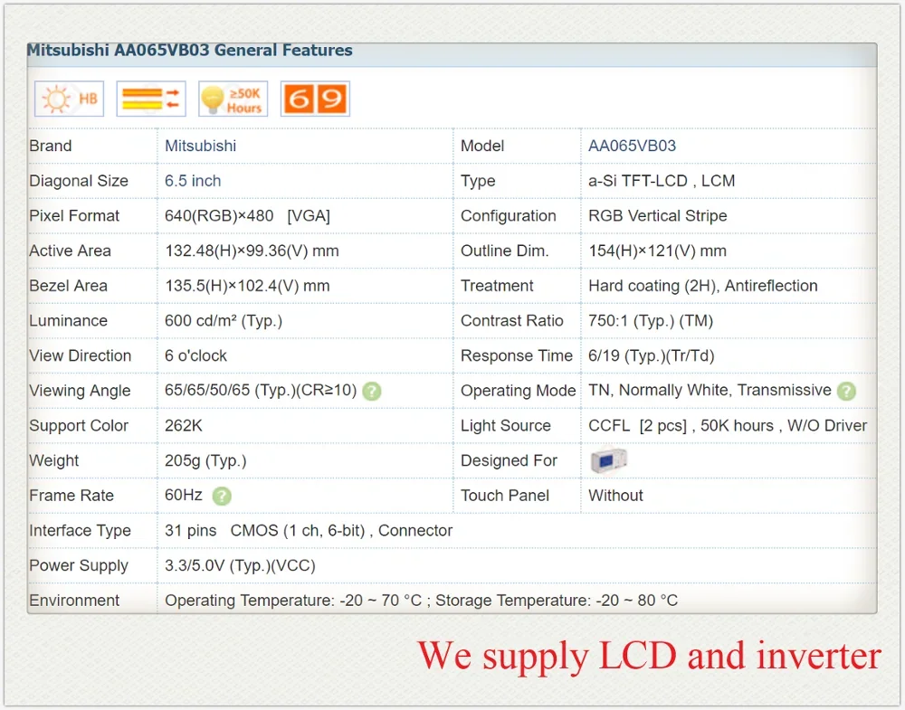Screen dimensions: 905x710
Task: Select the CCFL [2 pcs] light source value
Action: pyautogui.click(x=728, y=426)
